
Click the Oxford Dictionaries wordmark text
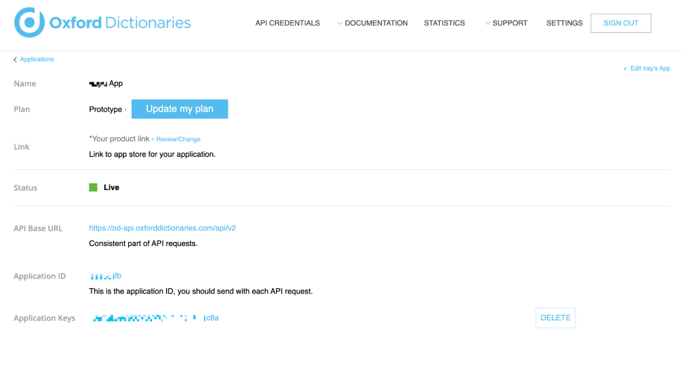(x=120, y=23)
